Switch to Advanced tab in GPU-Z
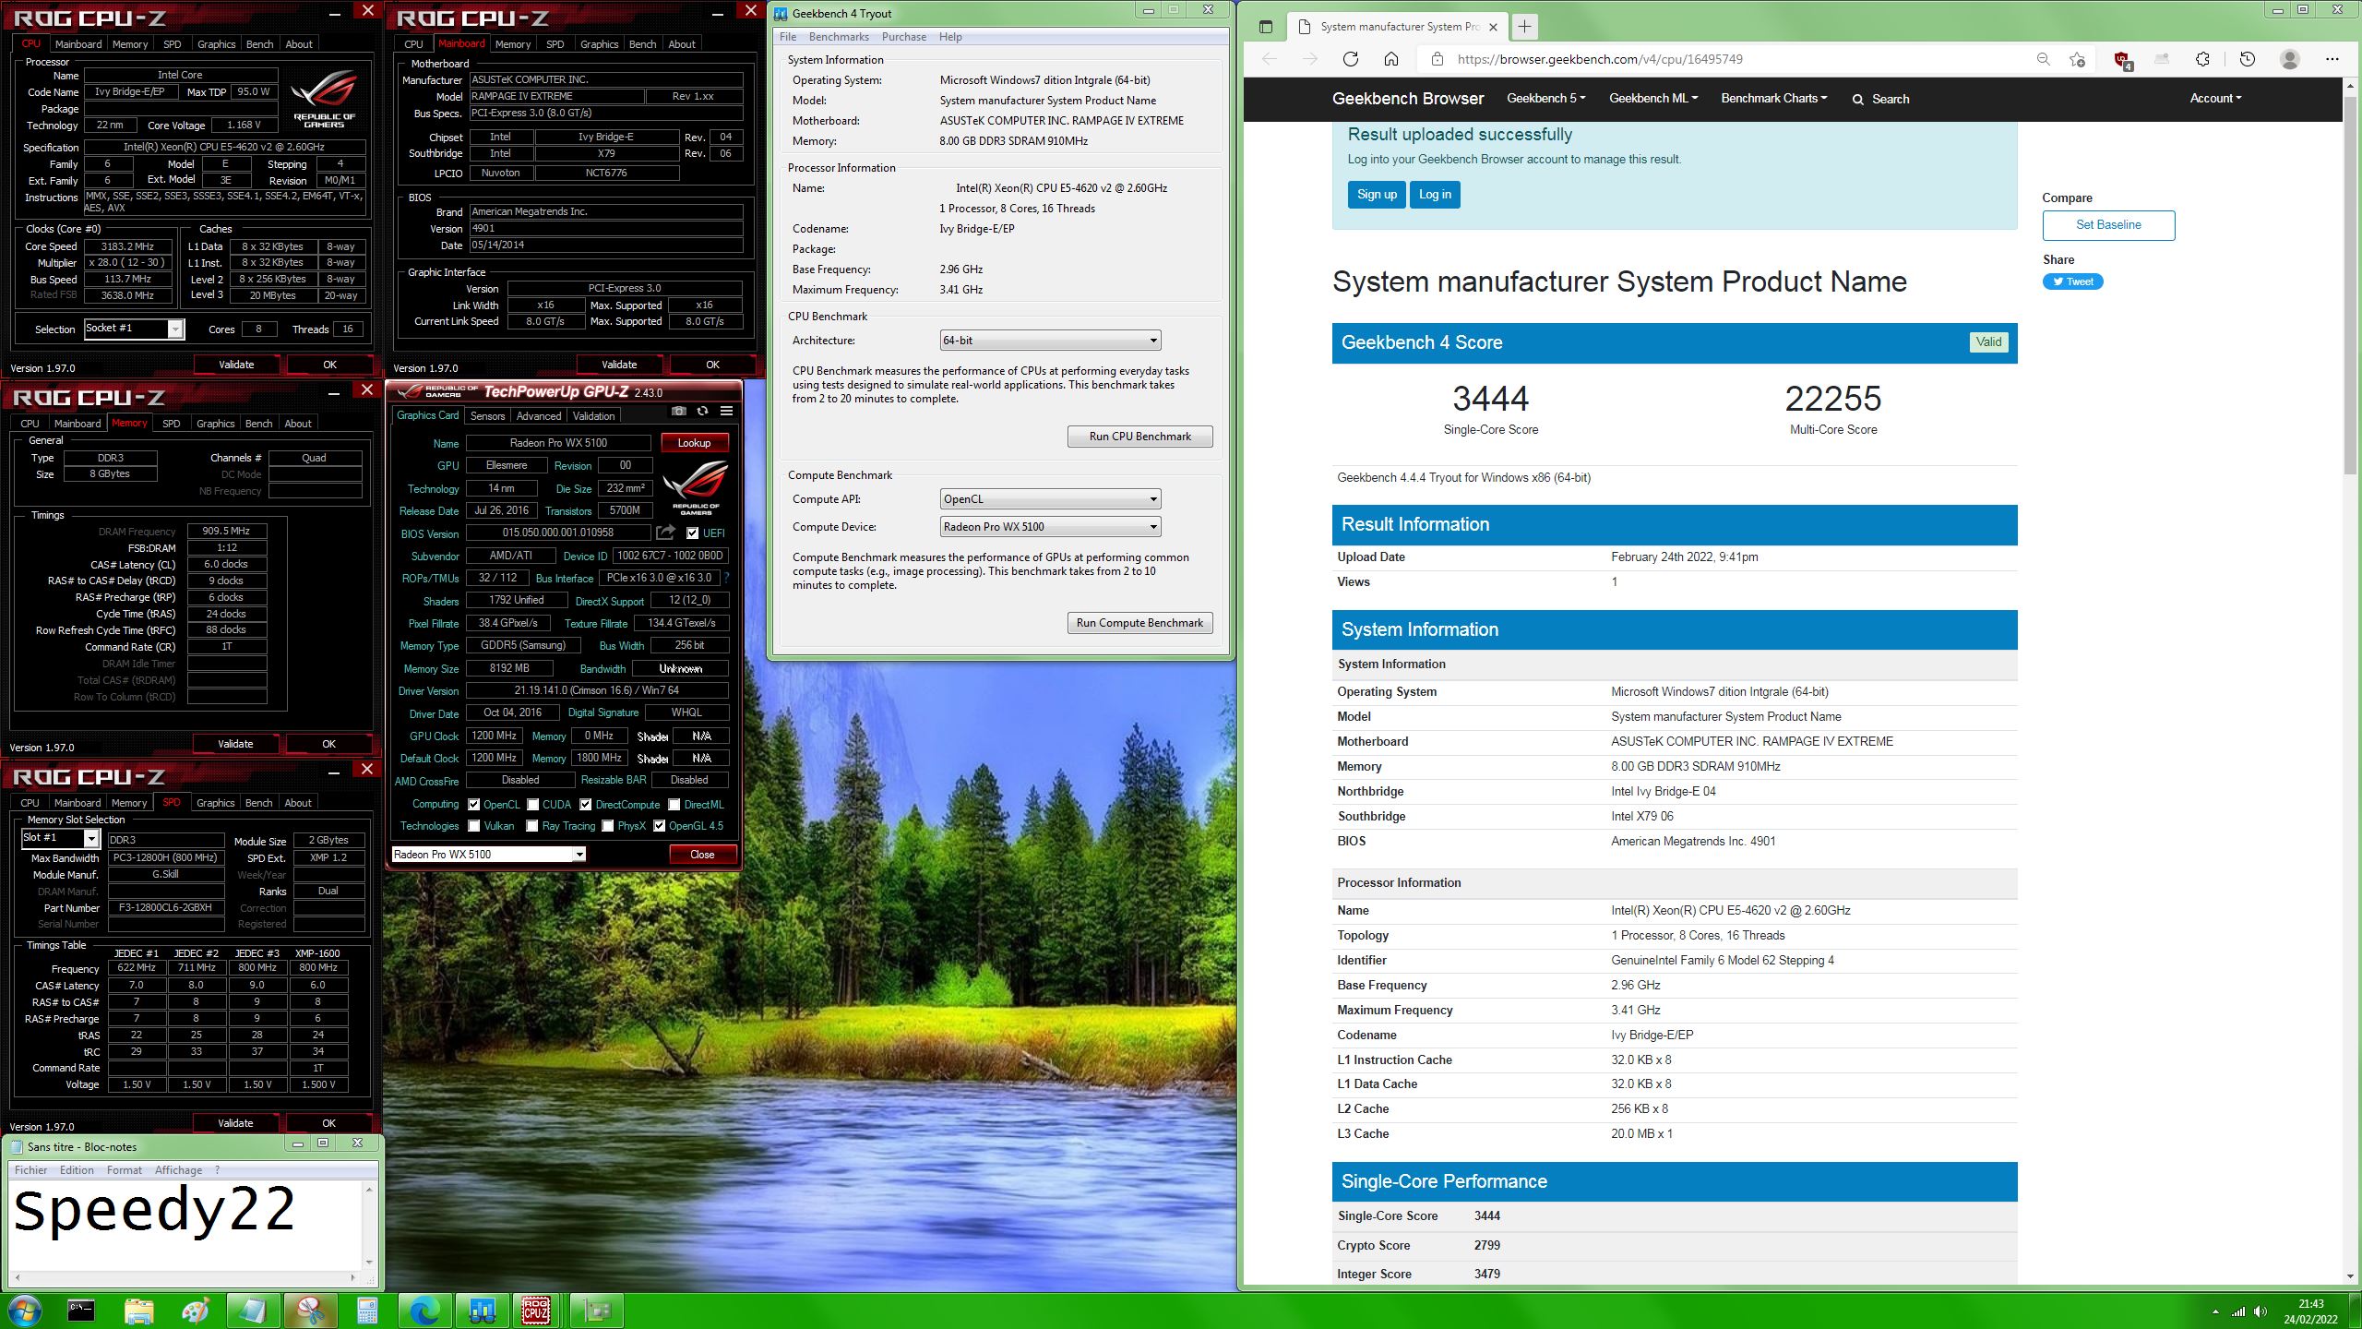2362x1329 pixels. [539, 416]
